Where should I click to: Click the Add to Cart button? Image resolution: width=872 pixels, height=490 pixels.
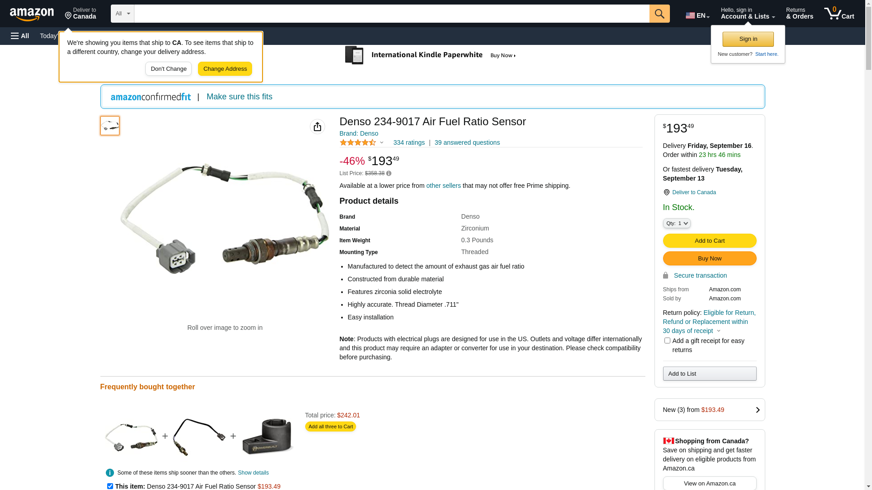[709, 240]
